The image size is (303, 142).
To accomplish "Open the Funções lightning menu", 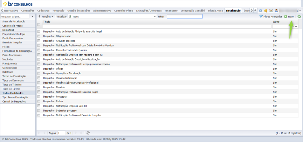I will 46,16.
